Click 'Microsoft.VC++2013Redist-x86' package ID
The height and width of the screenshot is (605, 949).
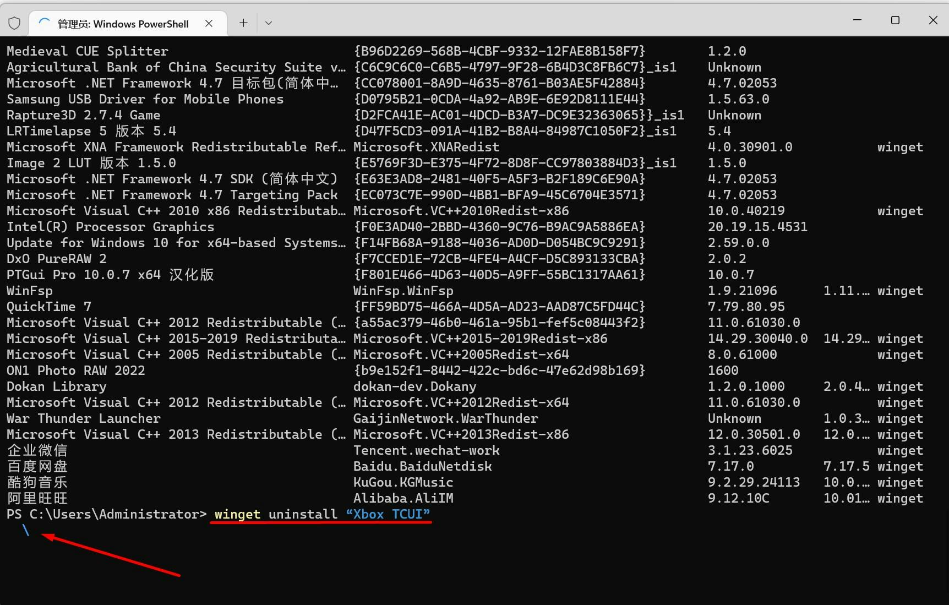click(461, 434)
